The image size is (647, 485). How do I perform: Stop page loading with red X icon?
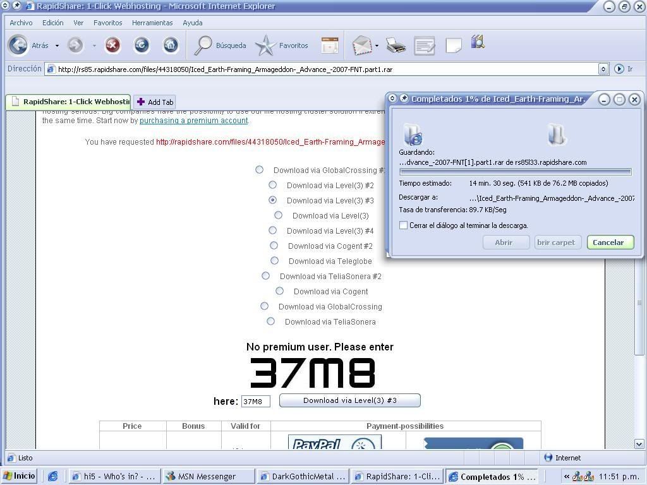tap(112, 45)
